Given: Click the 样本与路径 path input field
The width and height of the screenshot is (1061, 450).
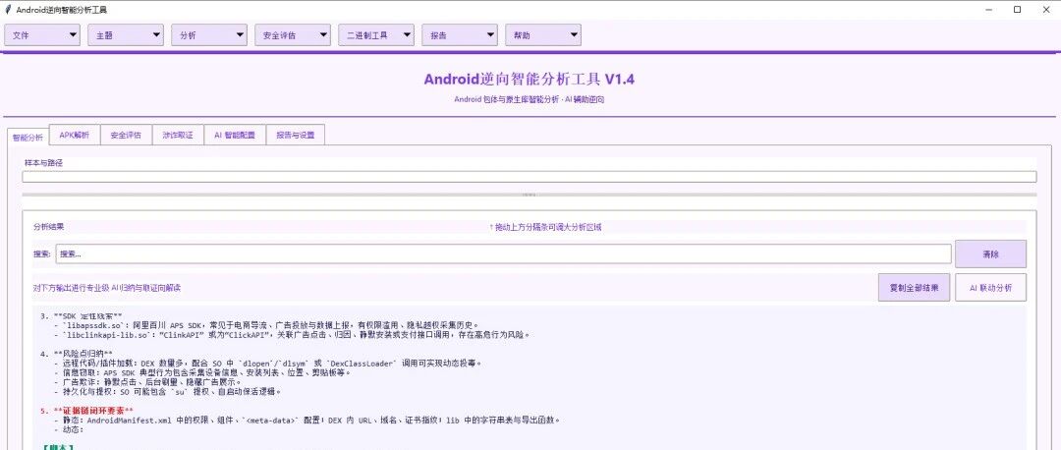Looking at the screenshot, I should [530, 177].
